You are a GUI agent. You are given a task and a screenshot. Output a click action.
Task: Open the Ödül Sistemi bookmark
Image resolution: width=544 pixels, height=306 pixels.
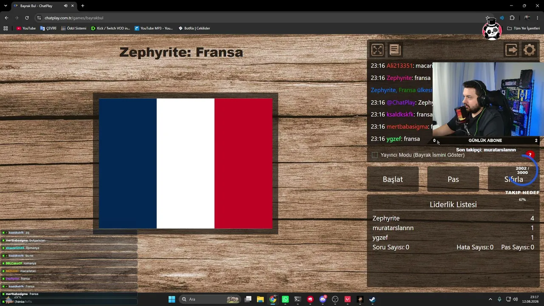point(74,28)
